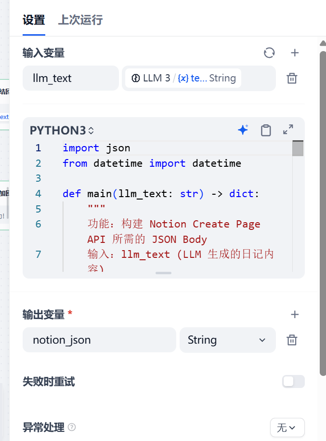
Task: Click the LLM 3 variable reference selector
Action: tap(183, 79)
